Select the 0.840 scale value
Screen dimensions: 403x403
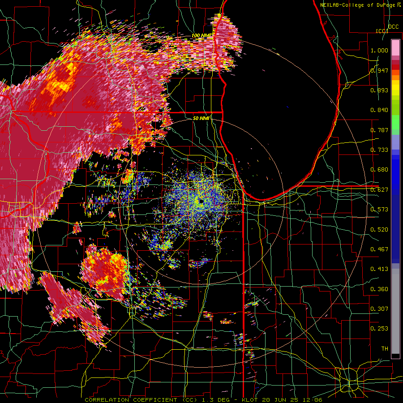pyautogui.click(x=379, y=110)
